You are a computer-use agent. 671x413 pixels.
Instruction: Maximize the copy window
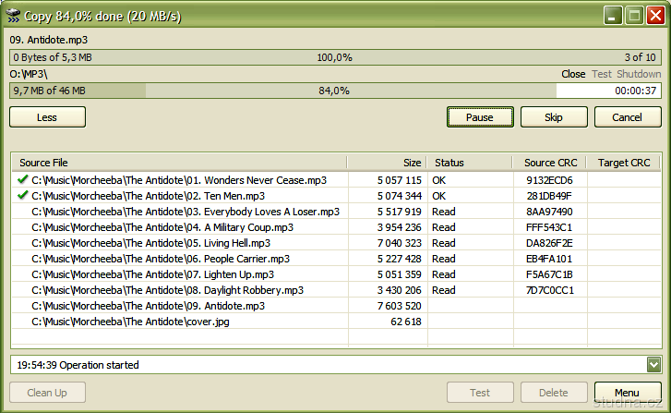point(634,16)
